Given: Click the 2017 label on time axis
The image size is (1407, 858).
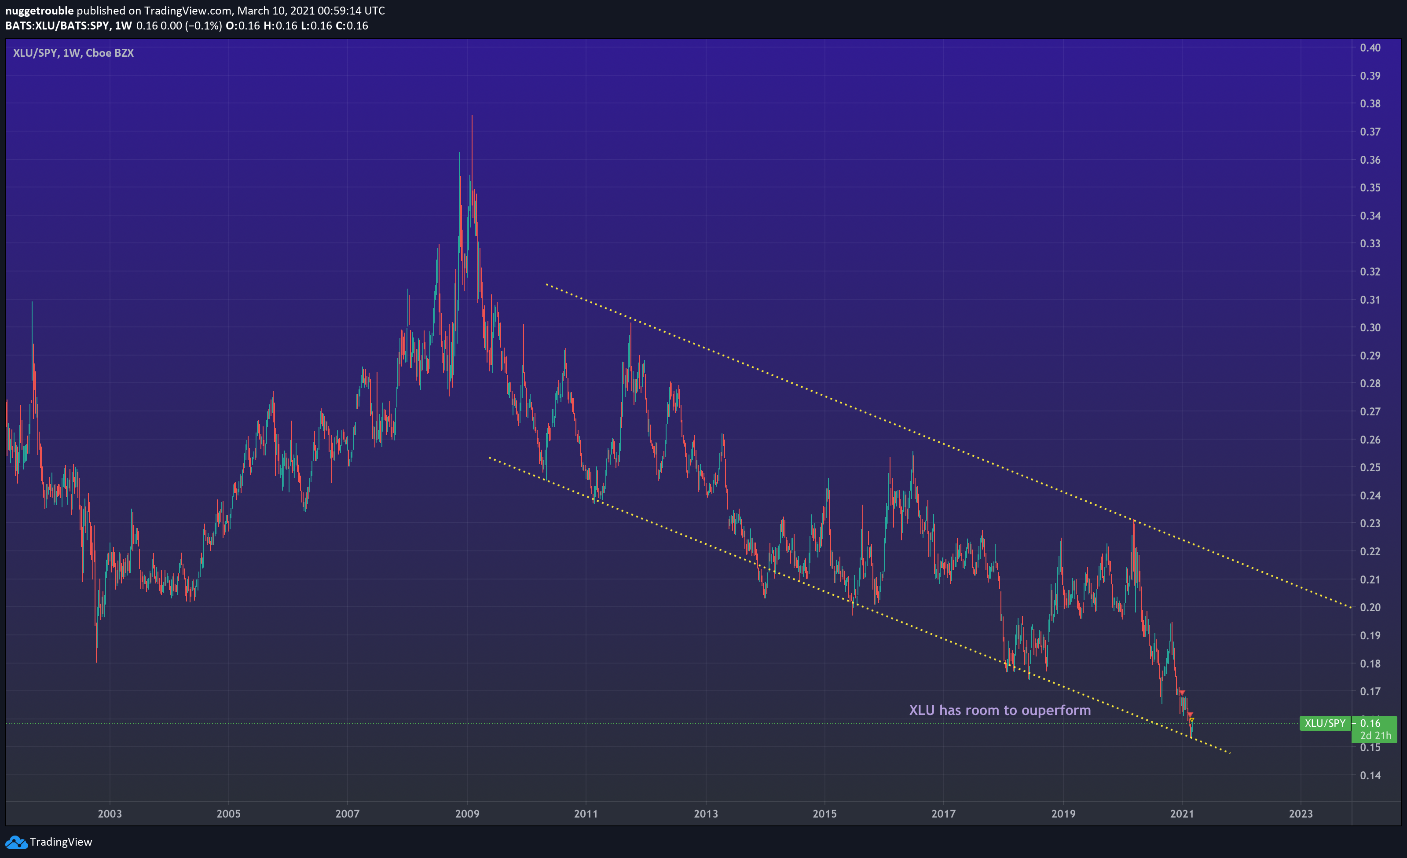Looking at the screenshot, I should [943, 814].
